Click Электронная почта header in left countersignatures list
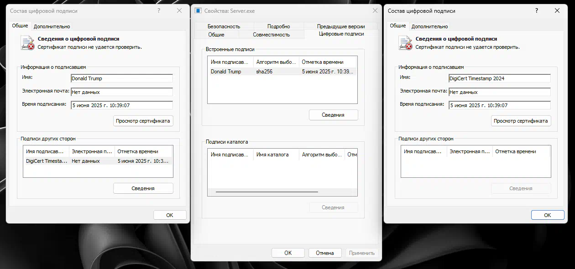Image resolution: width=575 pixels, height=269 pixels. point(92,151)
